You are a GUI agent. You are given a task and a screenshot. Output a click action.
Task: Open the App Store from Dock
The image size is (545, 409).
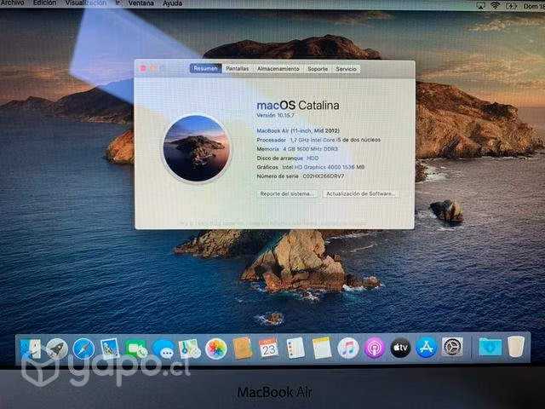(427, 348)
